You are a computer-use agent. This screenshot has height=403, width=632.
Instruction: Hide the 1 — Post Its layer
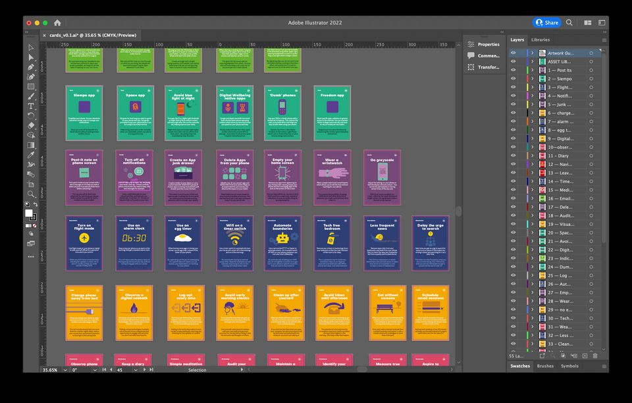(x=513, y=70)
